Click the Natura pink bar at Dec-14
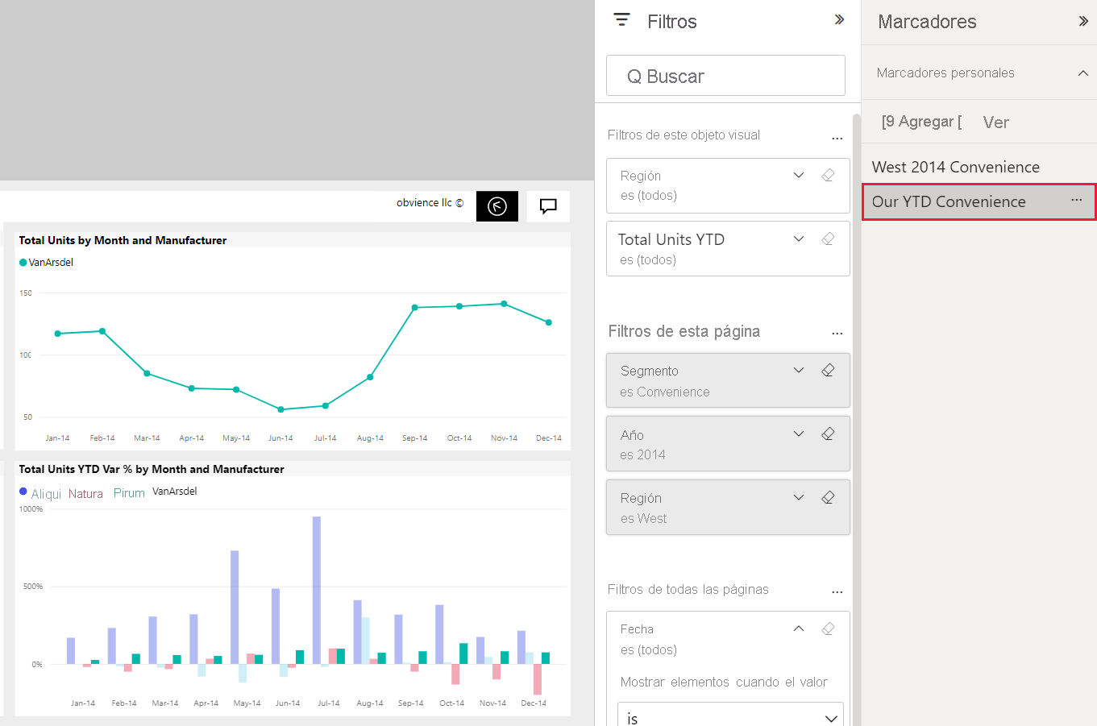1097x726 pixels. pyautogui.click(x=538, y=679)
